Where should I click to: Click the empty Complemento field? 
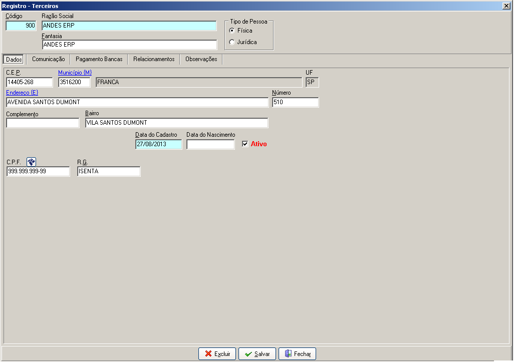click(x=43, y=123)
